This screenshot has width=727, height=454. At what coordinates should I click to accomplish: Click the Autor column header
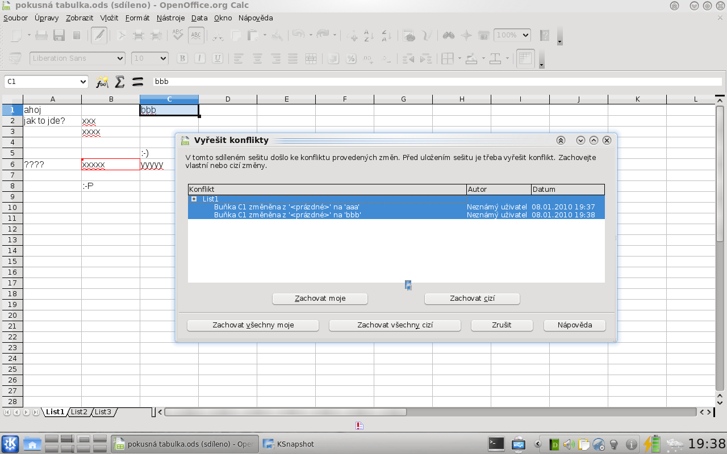click(498, 190)
